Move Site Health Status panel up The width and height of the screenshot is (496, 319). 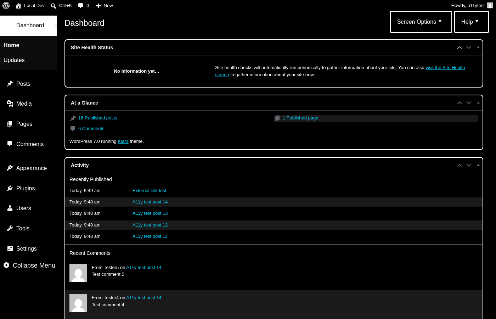[460, 47]
